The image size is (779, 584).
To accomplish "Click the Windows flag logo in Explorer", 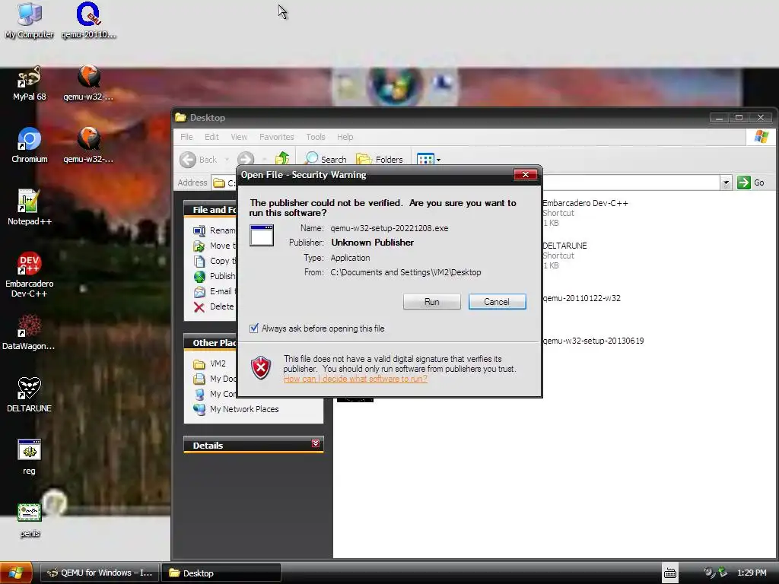I will 761,137.
